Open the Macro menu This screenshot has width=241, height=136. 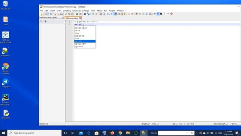click(x=99, y=11)
